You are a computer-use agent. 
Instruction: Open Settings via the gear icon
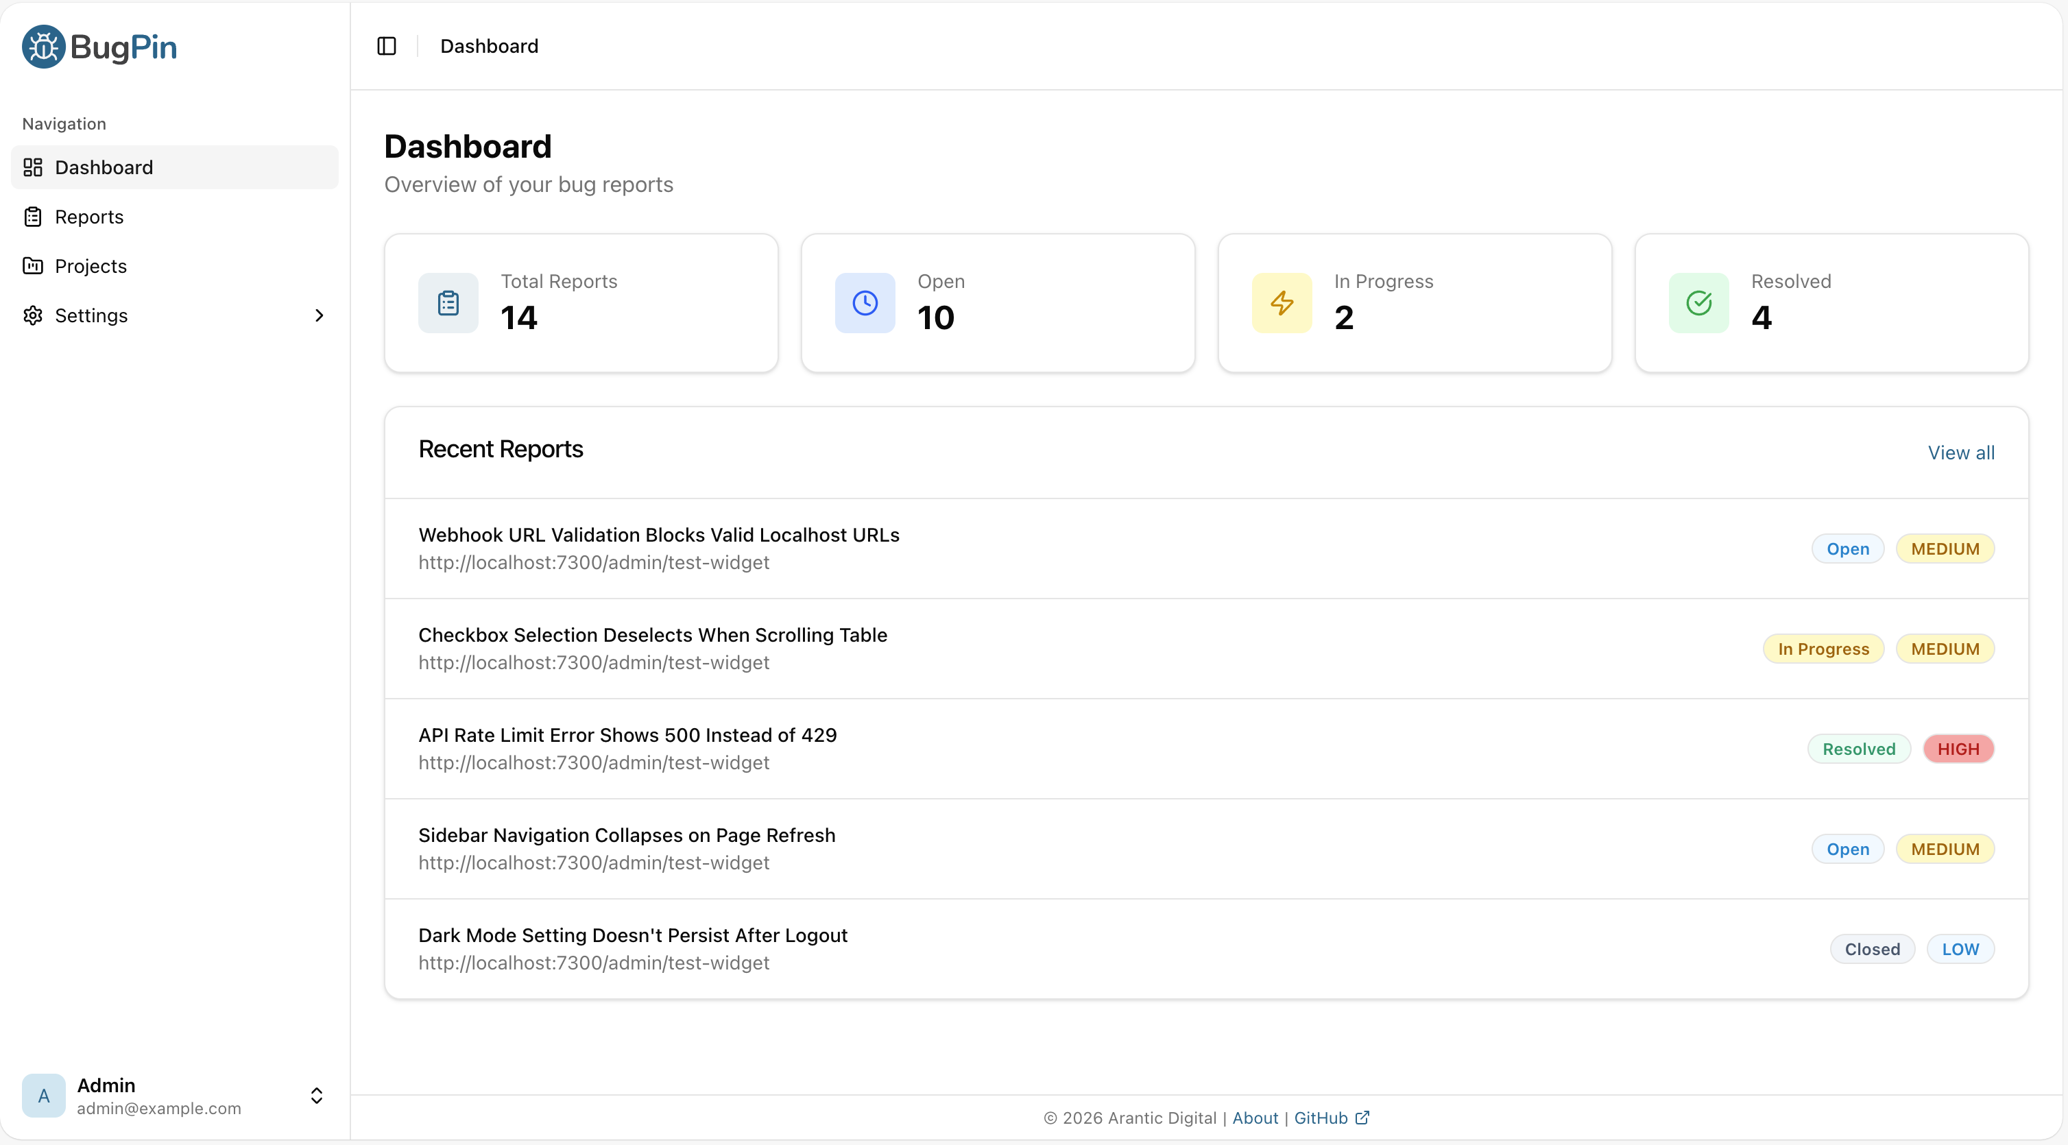tap(32, 315)
